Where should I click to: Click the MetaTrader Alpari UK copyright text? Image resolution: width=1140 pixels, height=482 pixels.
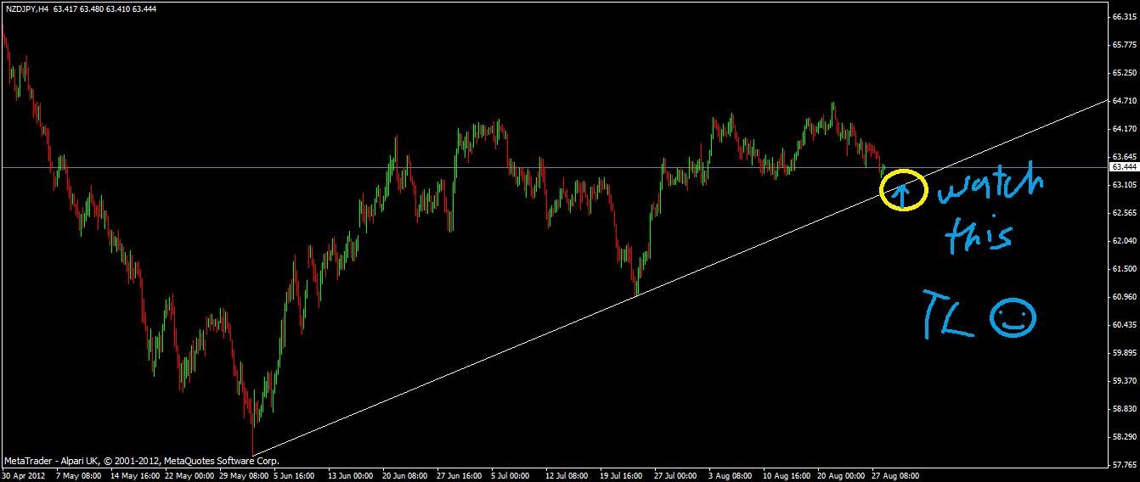[x=141, y=461]
